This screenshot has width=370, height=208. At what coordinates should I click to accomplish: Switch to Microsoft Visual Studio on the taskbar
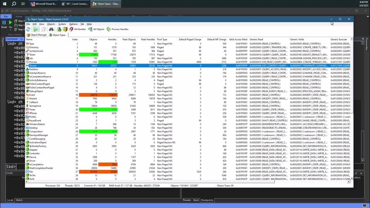pyautogui.click(x=43, y=4)
